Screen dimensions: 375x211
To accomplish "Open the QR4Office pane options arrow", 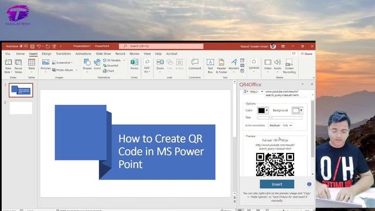I will pyautogui.click(x=302, y=84).
